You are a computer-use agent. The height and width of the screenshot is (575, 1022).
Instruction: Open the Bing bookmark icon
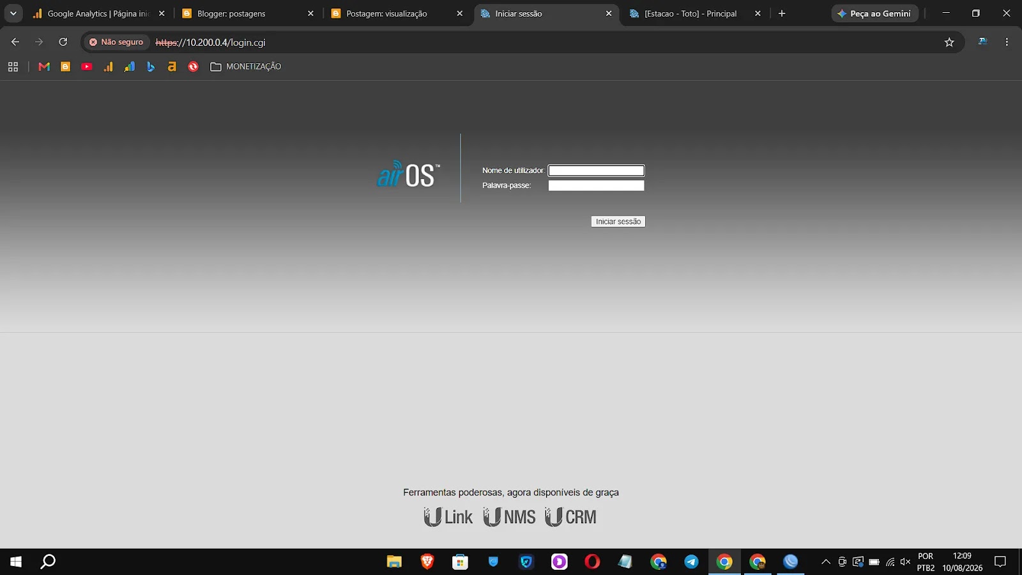point(151,66)
